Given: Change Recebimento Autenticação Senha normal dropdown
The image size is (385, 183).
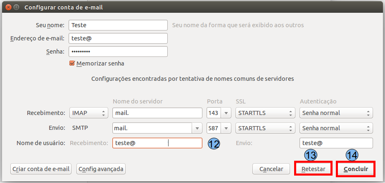Looking at the screenshot, I should (x=336, y=113).
